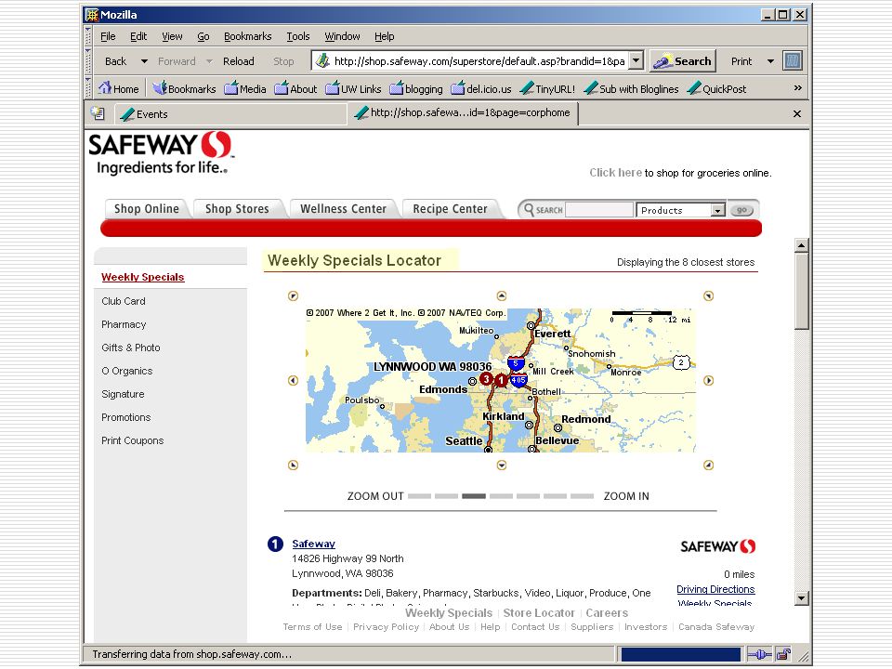
Task: Select the Recipe Center site tab
Action: 450,209
